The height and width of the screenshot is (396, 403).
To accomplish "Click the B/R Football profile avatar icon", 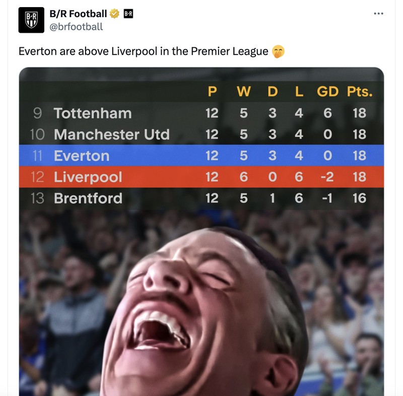I will tap(31, 19).
